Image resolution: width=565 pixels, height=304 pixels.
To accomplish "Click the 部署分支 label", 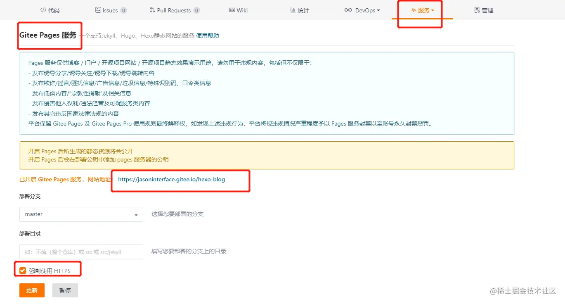I will pyautogui.click(x=30, y=196).
